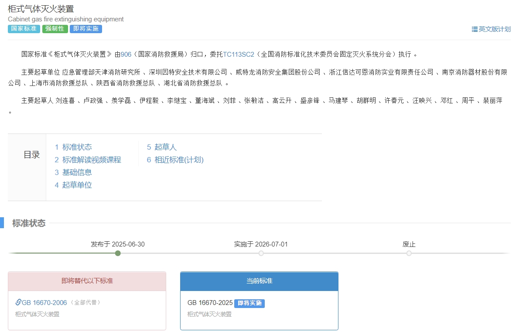Click the drafter name 裴丽萍
The image size is (516, 332).
pos(492,101)
